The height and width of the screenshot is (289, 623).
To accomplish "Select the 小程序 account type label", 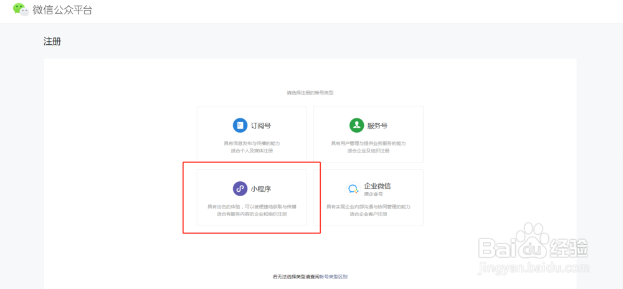I will pos(260,189).
